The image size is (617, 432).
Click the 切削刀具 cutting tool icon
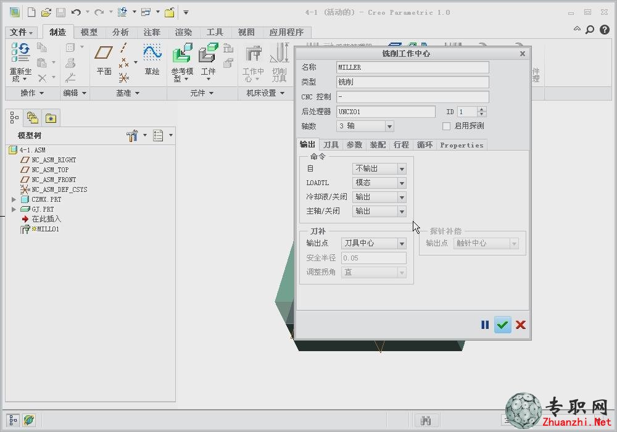point(280,53)
